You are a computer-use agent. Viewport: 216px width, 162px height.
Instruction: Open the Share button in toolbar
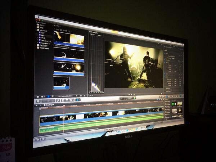pyautogui.click(x=183, y=96)
